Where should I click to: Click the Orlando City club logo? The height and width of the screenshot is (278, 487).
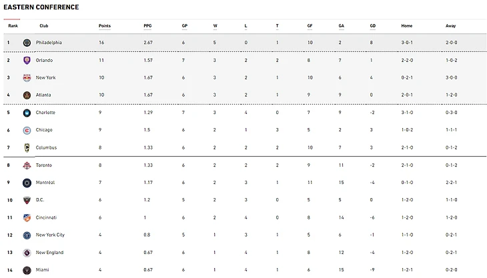coord(27,60)
